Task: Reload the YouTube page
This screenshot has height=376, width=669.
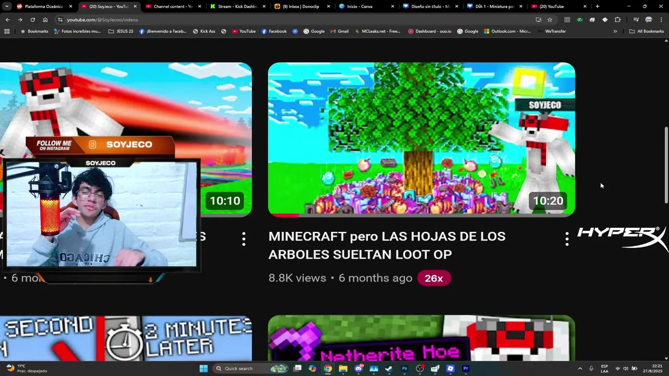Action: point(32,19)
